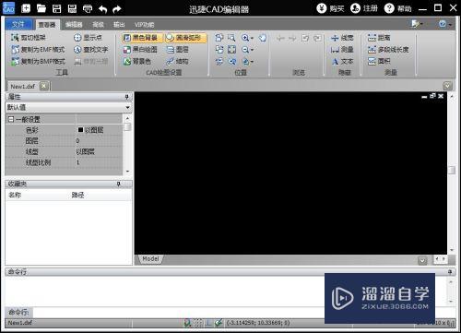Click the 背景色 background color tool
Screen dimensions: 461x333
[x=137, y=62]
